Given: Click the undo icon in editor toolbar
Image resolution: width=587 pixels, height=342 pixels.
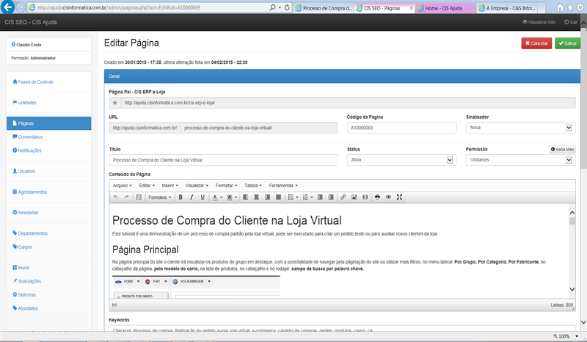Looking at the screenshot, I should [116, 197].
